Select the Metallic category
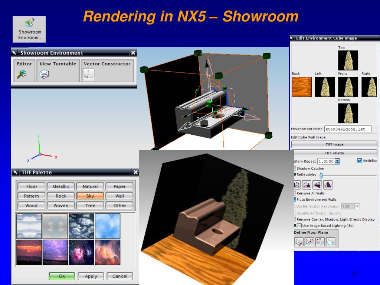 pos(61,186)
